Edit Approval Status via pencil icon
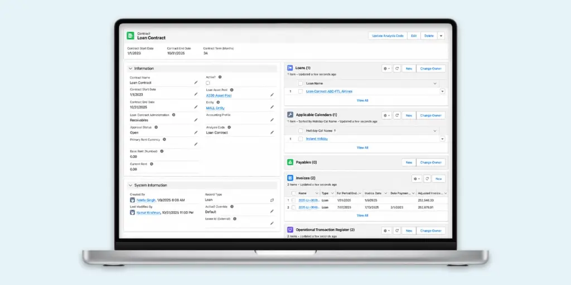Viewport: 571px width, 285px height. (x=196, y=132)
